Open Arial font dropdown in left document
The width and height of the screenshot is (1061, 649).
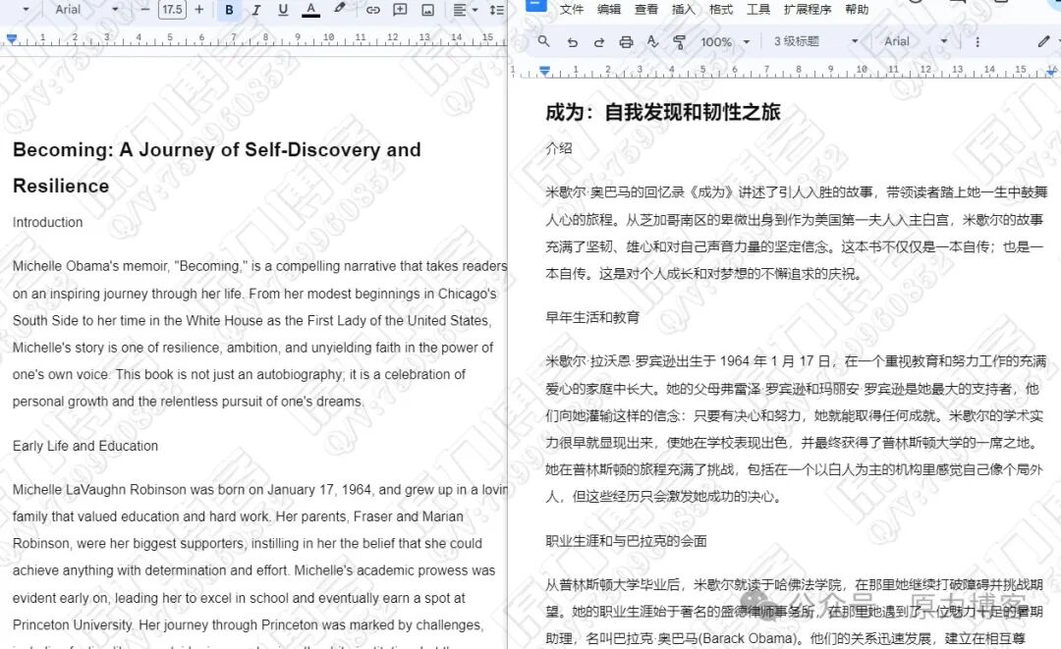85,10
